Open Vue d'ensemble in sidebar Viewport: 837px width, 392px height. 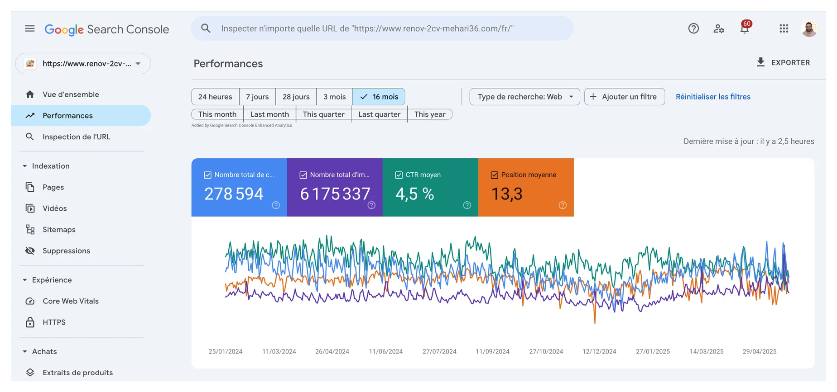(x=81, y=94)
